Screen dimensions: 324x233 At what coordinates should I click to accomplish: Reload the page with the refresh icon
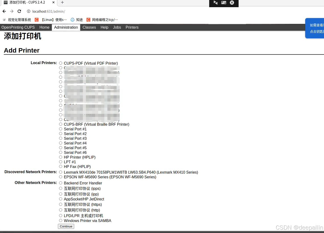(x=19, y=11)
